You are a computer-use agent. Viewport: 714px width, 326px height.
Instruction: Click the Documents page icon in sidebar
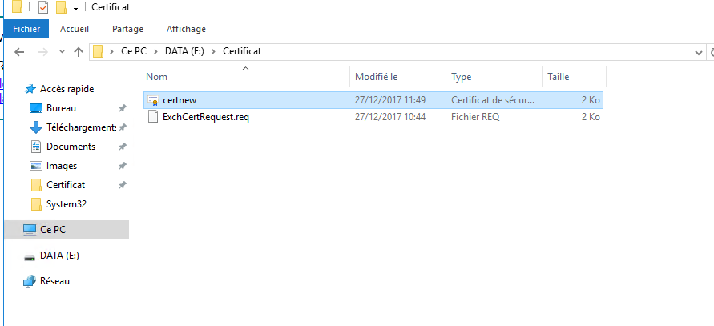point(36,147)
